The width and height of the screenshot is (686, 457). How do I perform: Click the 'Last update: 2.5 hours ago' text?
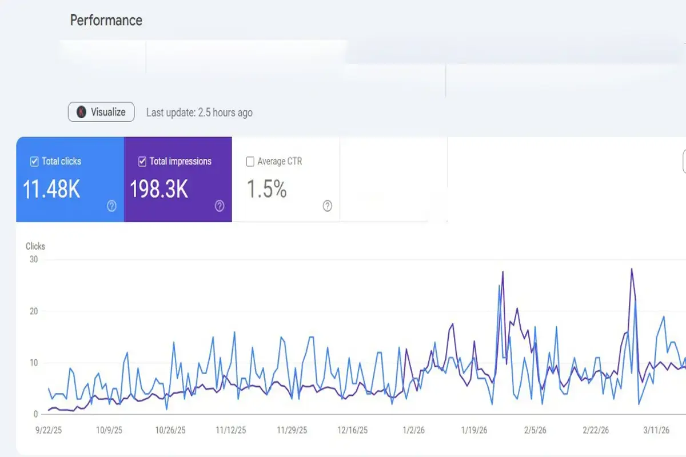(x=199, y=113)
